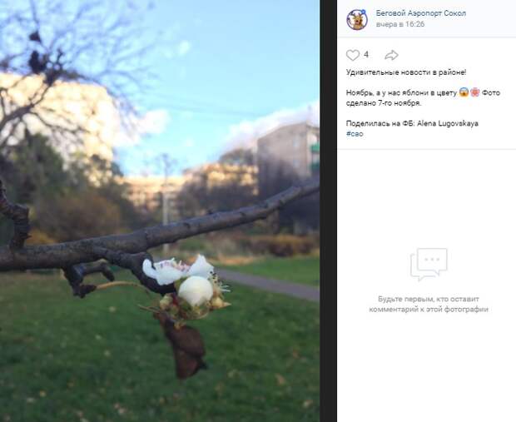Click the brown dried leaf under the blossom
The width and height of the screenshot is (516, 422).
[184, 349]
